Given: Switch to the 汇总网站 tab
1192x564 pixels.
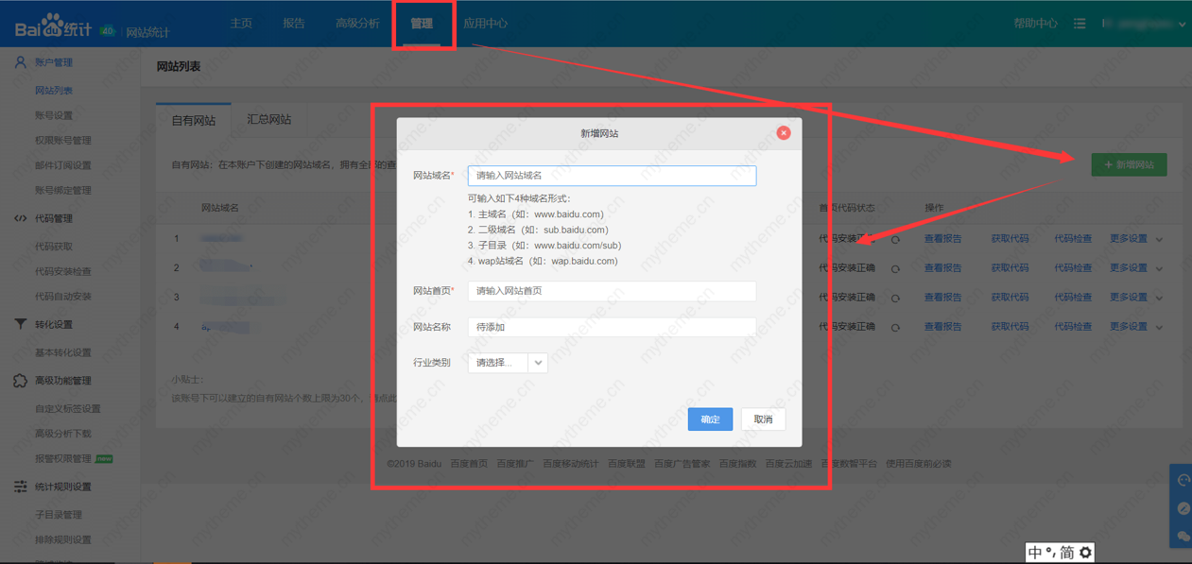Looking at the screenshot, I should pos(268,120).
